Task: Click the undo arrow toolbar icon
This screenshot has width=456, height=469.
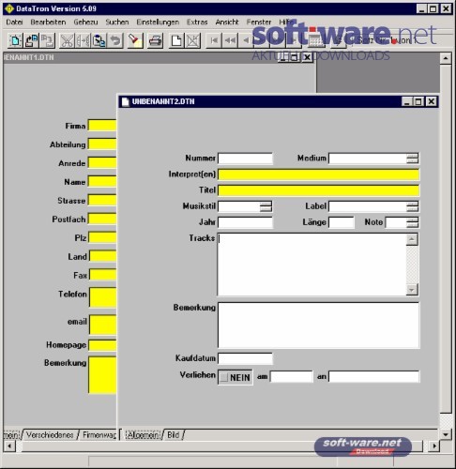Action: (115, 40)
